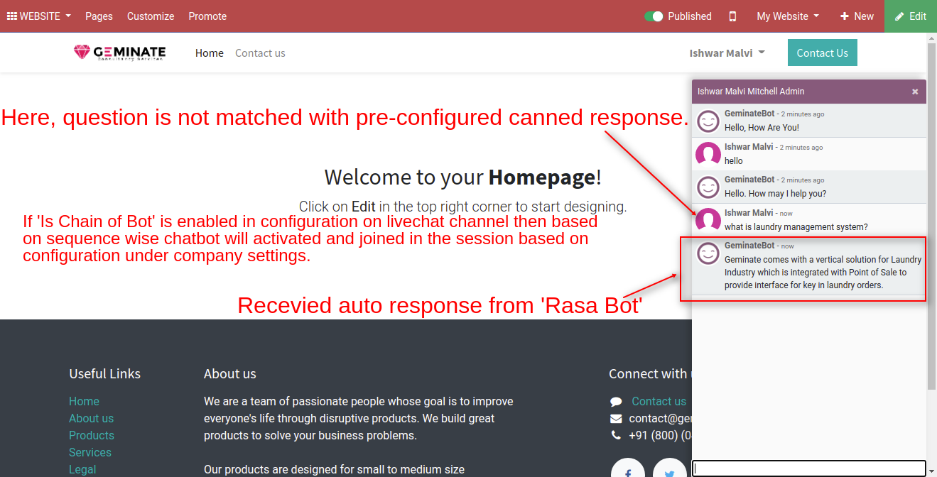Select message 'Hello, How Are You!'

762,128
